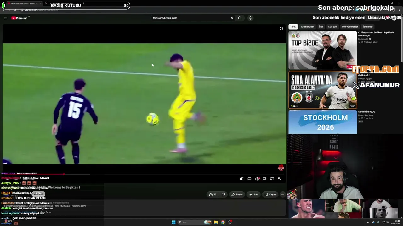Open the Windows Start menu

point(173,222)
